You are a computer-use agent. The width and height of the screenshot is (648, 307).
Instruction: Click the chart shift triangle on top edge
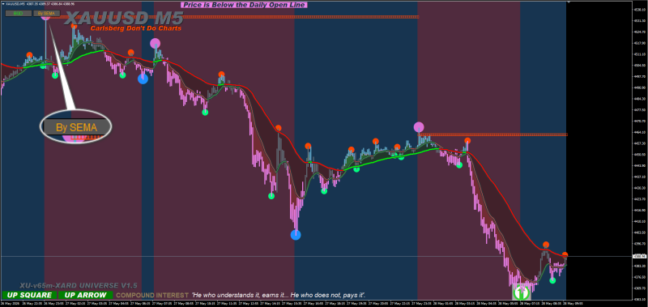[568, 2]
